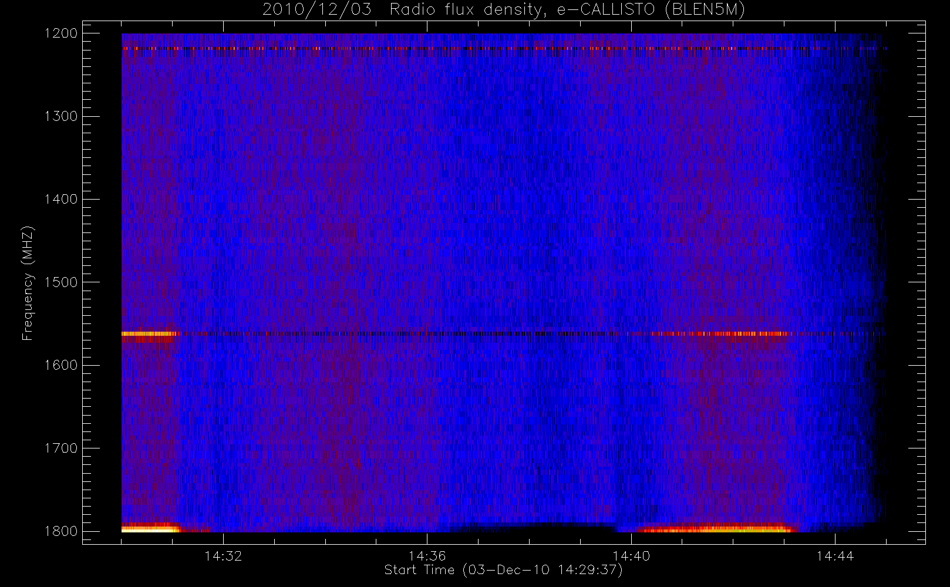The image size is (950, 587).
Task: Click the 1500 frequency tick label
Action: (61, 282)
